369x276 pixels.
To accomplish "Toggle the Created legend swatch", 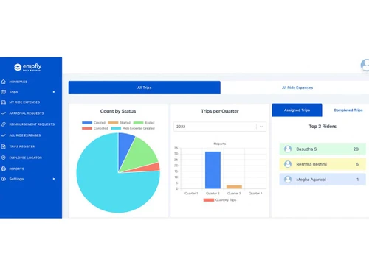I will [87, 123].
